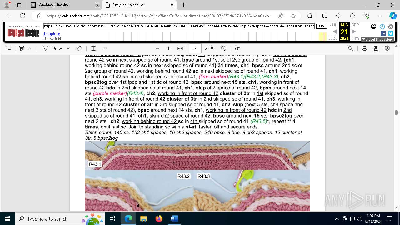
Task: Open the Windows Start menu
Action: point(7,219)
